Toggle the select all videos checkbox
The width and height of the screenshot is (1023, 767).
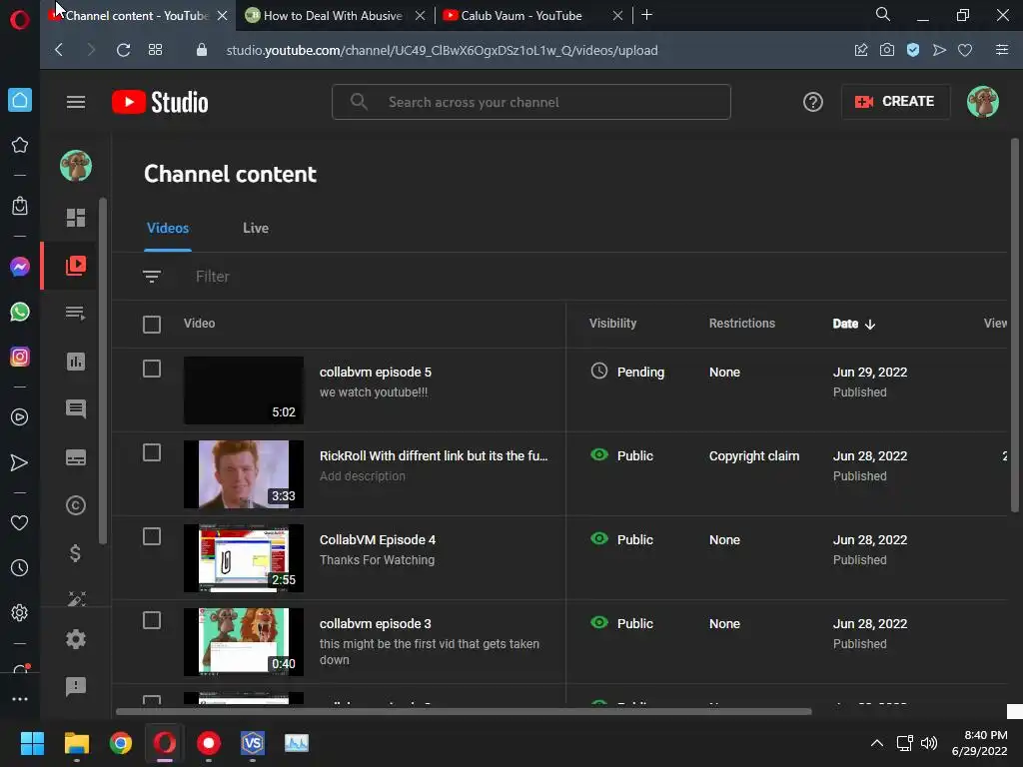point(152,325)
